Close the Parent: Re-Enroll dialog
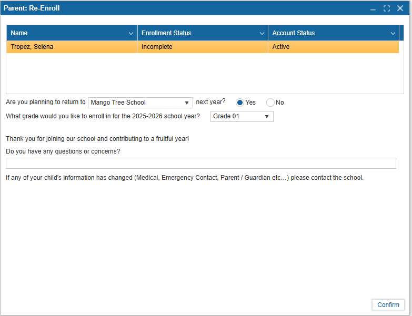Image resolution: width=412 pixels, height=316 pixels. tap(400, 8)
